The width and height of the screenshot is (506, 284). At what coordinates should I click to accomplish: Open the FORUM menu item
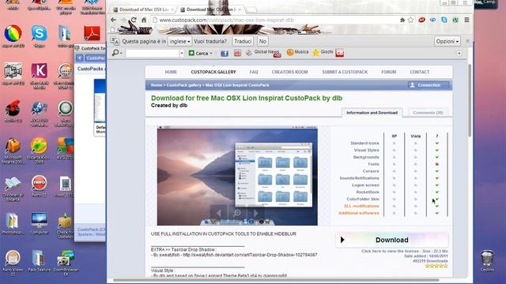point(388,72)
